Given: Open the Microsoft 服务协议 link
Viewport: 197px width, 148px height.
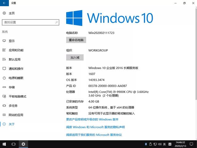Looking at the screenshot, I should pyautogui.click(x=94, y=135).
